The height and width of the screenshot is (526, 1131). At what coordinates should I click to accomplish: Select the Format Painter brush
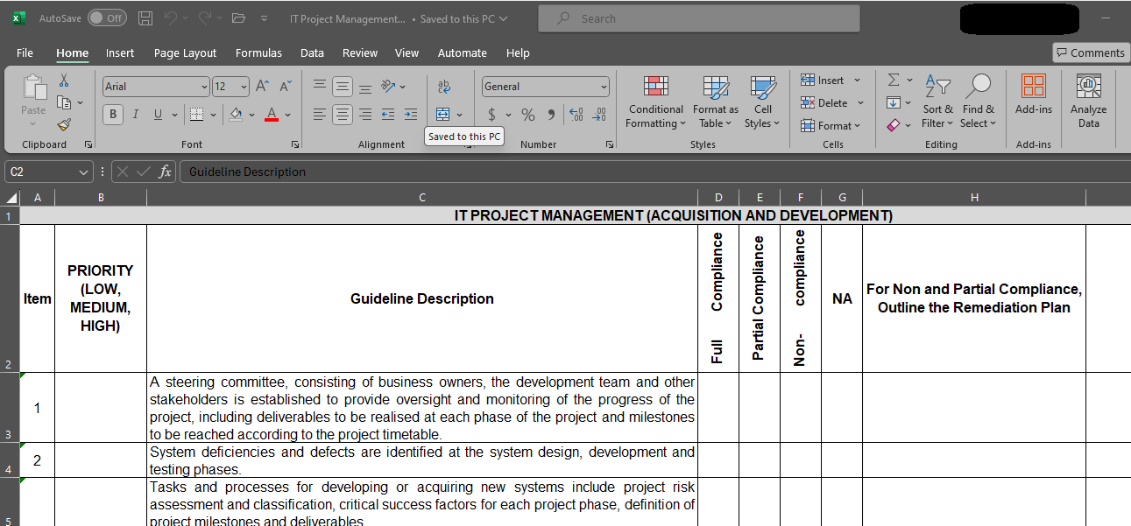tap(64, 124)
